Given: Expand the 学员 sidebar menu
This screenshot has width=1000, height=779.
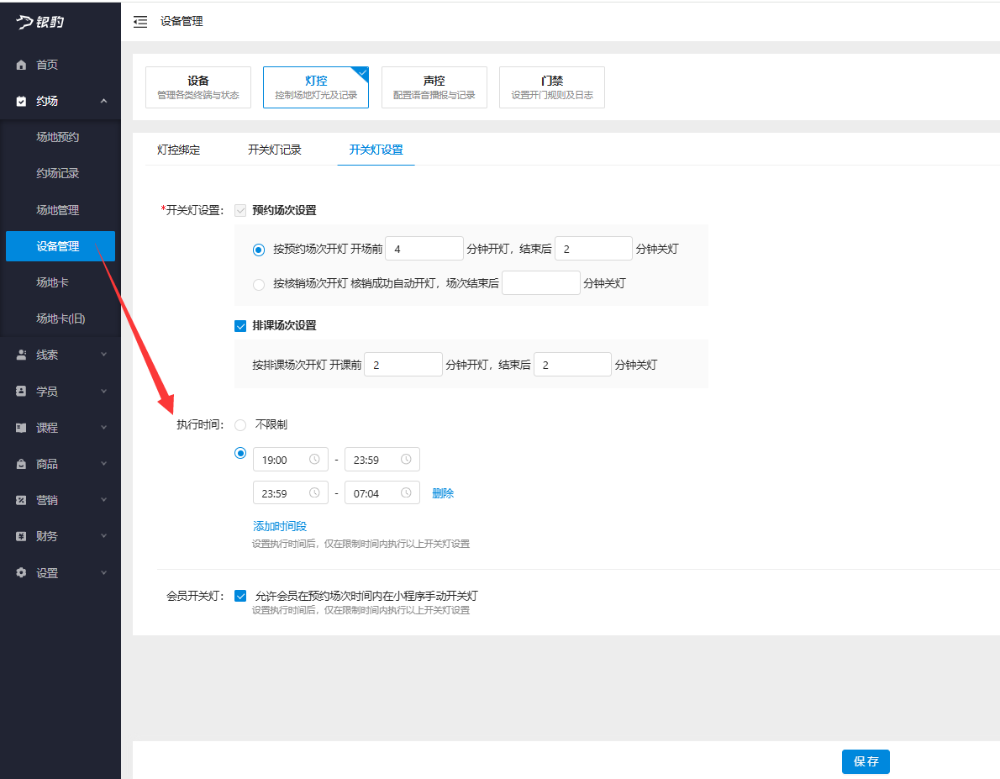Looking at the screenshot, I should click(x=20, y=391).
